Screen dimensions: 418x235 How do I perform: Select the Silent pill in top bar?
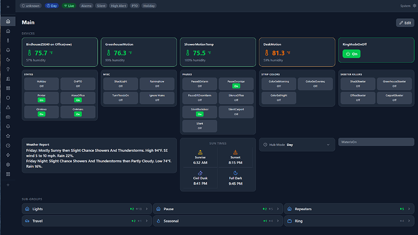(101, 5)
